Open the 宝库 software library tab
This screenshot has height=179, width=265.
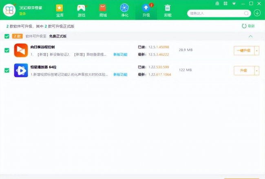(60, 11)
